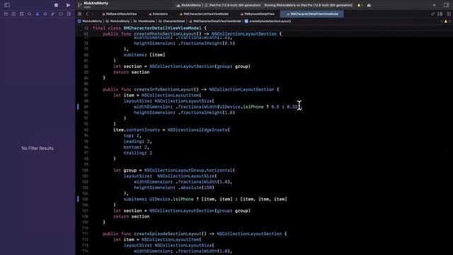Open the Project navigator folder icon
453x255 pixels.
pyautogui.click(x=6, y=14)
